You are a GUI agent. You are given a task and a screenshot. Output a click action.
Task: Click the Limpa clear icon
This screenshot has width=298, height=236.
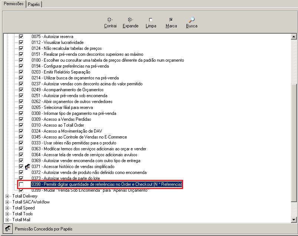click(150, 20)
